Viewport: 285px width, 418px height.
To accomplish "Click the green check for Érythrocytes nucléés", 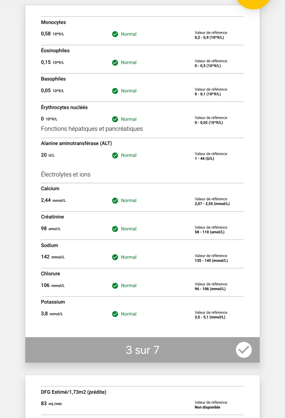I will 115,119.
